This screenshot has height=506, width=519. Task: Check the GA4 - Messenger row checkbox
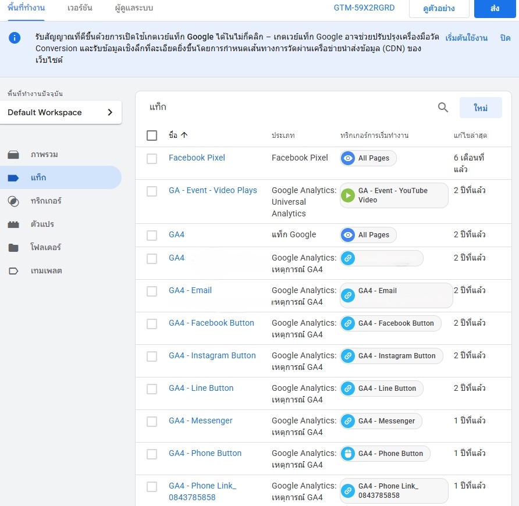152,422
